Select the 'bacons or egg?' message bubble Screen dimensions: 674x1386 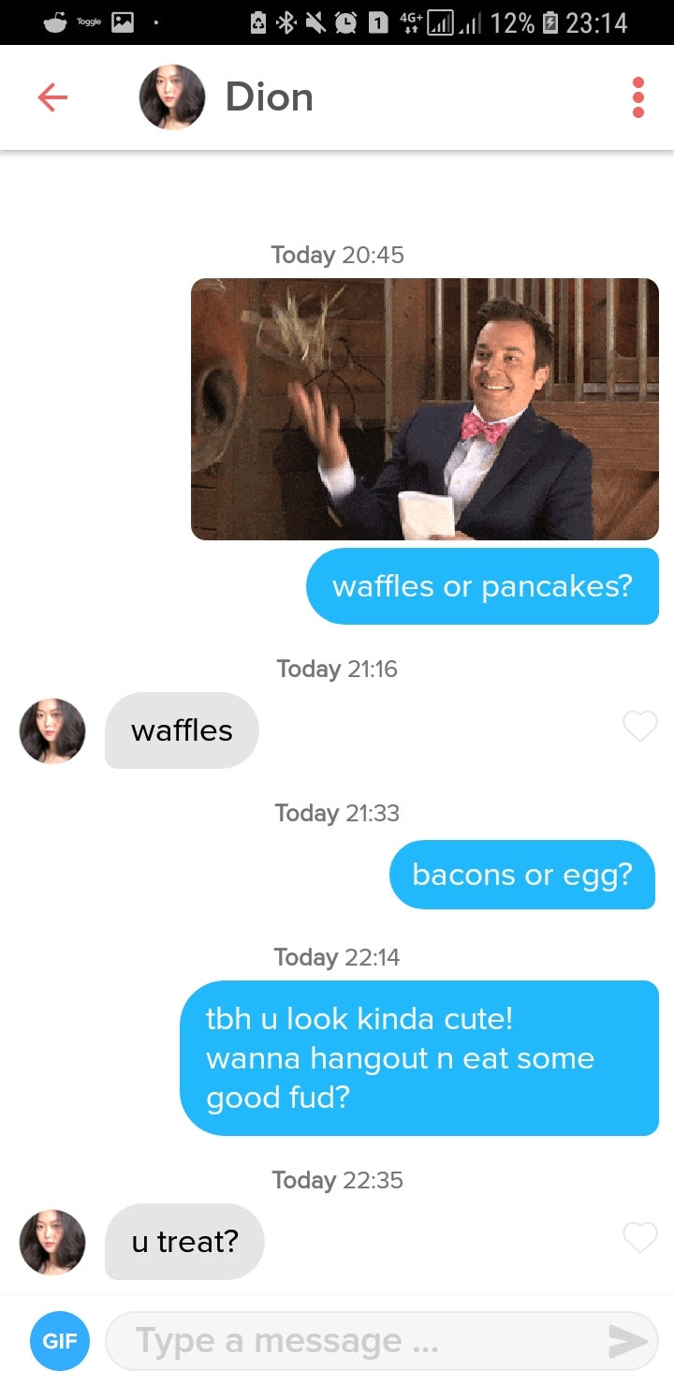click(522, 875)
